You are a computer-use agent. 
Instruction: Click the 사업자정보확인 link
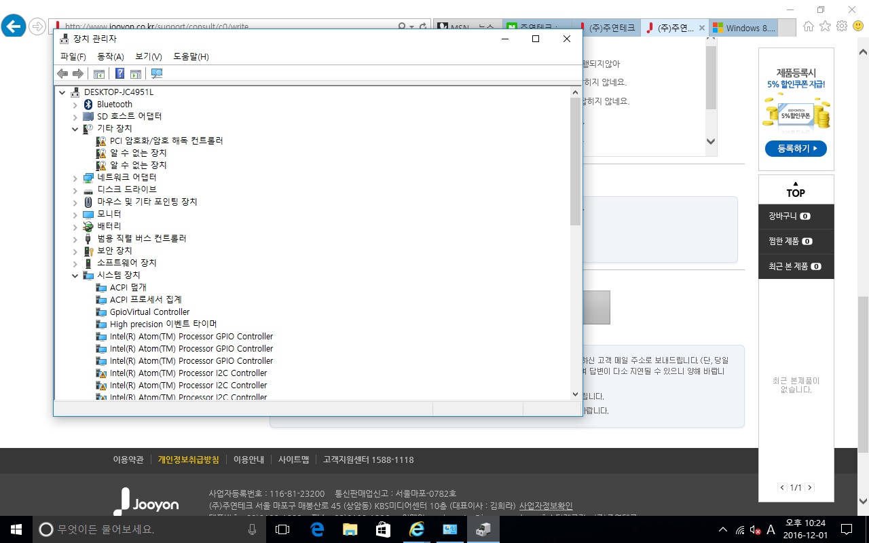(546, 506)
